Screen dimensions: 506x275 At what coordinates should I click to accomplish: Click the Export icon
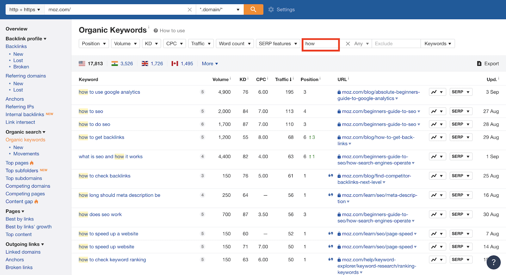point(479,64)
